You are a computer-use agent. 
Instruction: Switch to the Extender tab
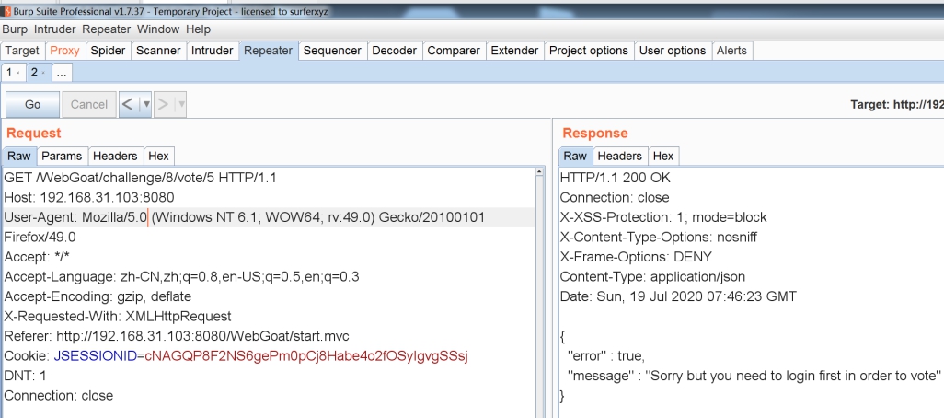[514, 51]
